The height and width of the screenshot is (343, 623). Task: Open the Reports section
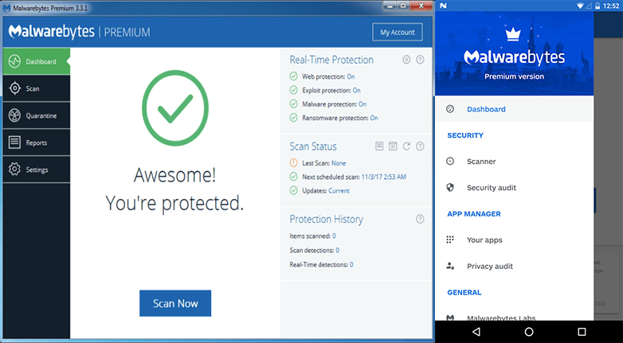[36, 142]
